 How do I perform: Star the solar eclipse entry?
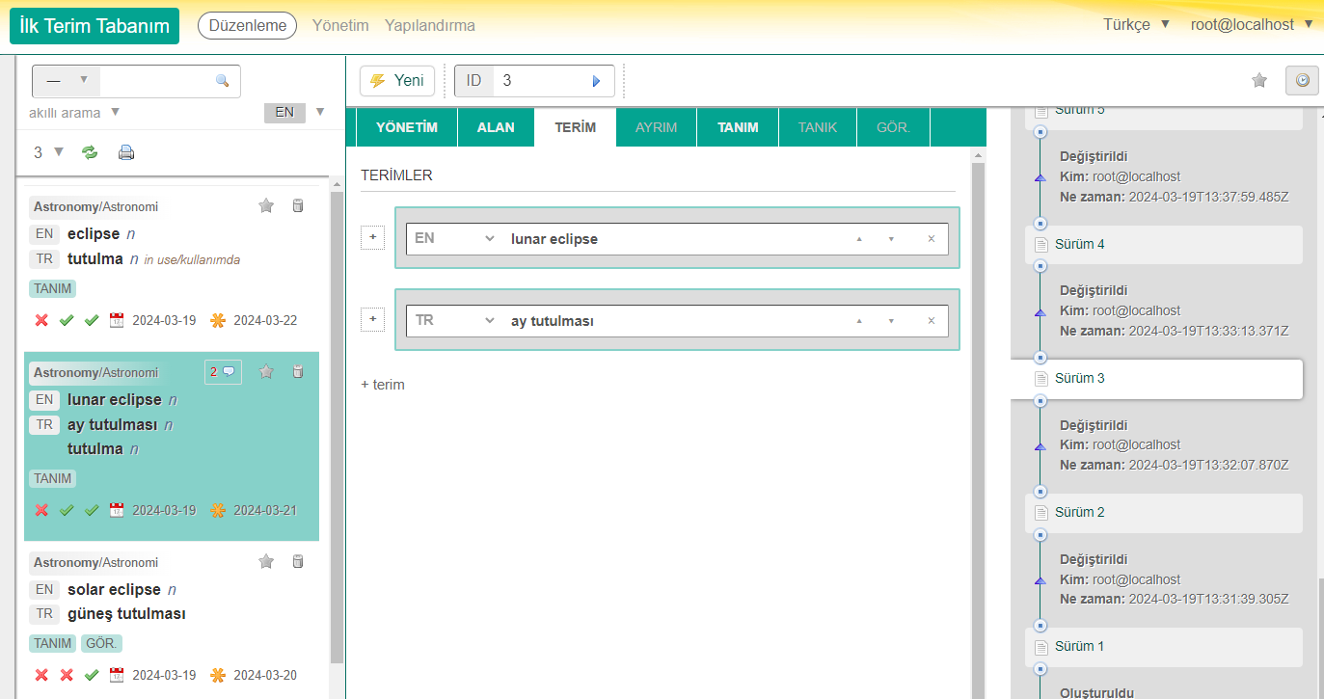267,561
